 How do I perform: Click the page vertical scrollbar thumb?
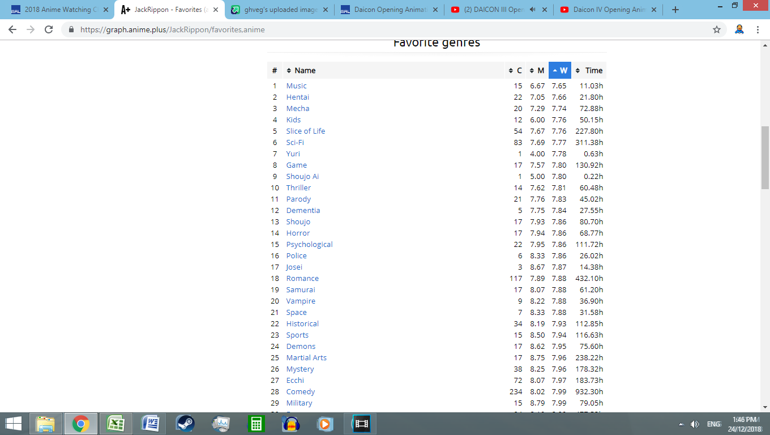765,157
